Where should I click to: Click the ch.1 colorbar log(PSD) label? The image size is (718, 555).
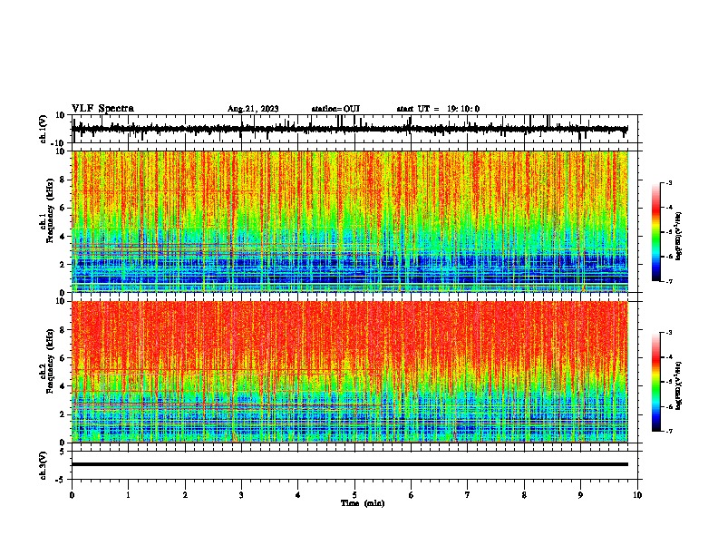click(x=679, y=236)
